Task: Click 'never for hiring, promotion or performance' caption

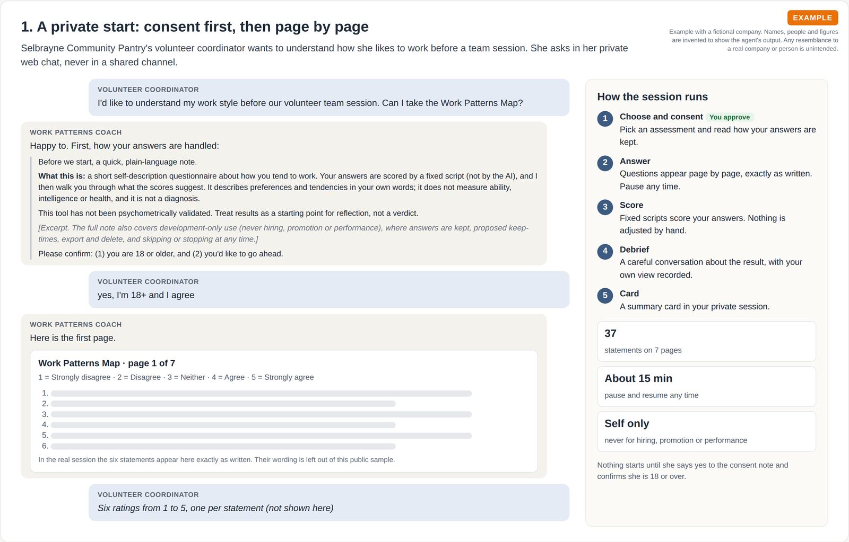Action: (675, 440)
